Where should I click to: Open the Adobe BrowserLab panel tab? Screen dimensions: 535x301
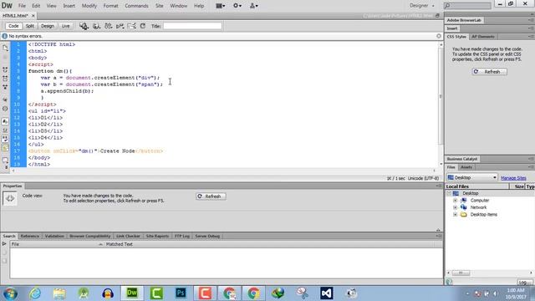[x=464, y=20]
